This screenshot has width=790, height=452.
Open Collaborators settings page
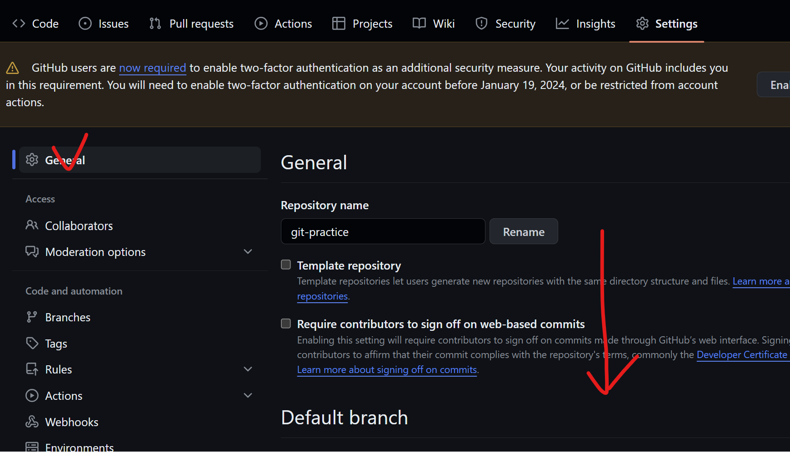pyautogui.click(x=140, y=226)
